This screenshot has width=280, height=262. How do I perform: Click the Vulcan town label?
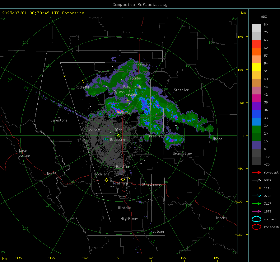(x=158, y=231)
